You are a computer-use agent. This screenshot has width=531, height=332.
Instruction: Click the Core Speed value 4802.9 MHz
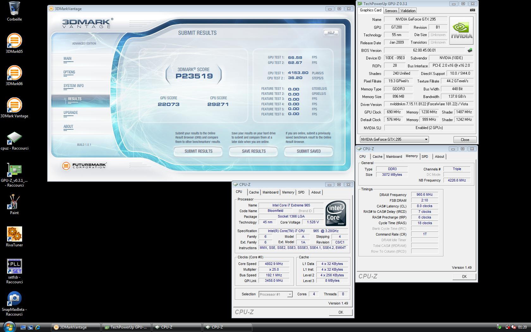click(274, 264)
